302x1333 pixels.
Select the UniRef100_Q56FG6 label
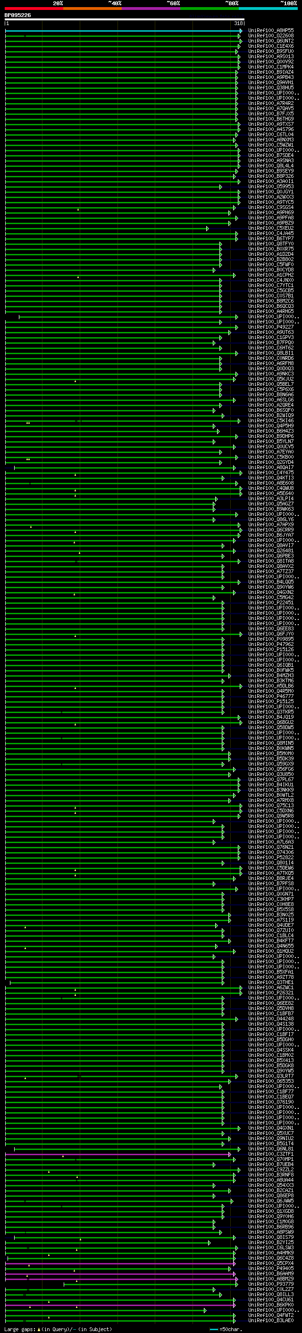pos(271,769)
